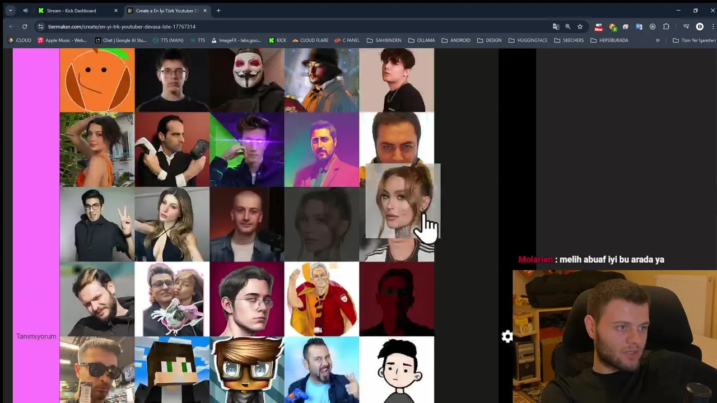The height and width of the screenshot is (403, 717).
Task: Close the Create a En İyi Türk Youtuber tab
Action: click(205, 11)
